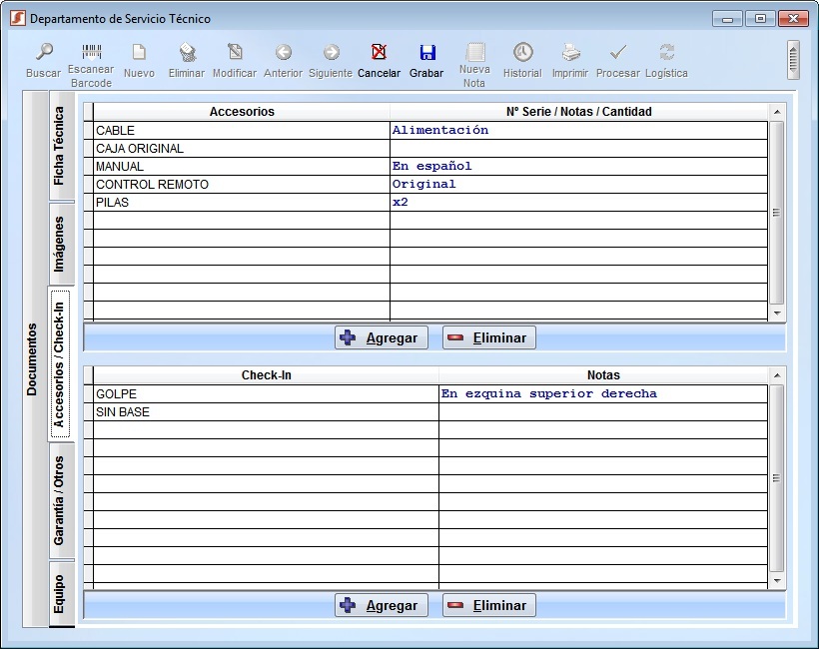Click the Nueva Nota icon
The image size is (819, 649).
tap(474, 52)
